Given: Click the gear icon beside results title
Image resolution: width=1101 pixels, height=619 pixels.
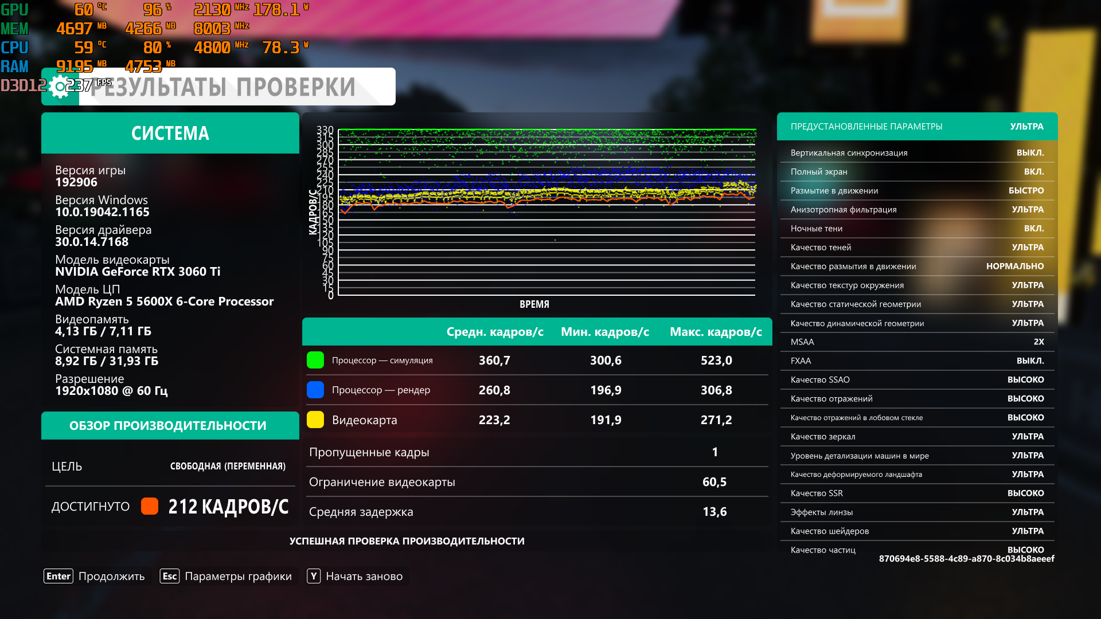Looking at the screenshot, I should [60, 87].
